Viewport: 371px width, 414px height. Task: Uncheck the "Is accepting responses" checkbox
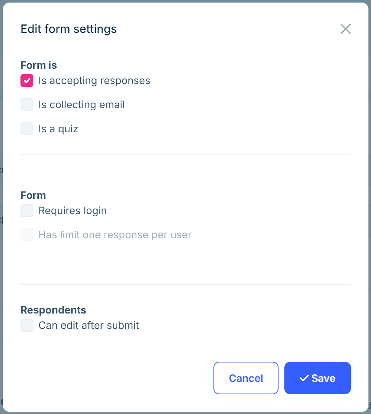point(27,80)
